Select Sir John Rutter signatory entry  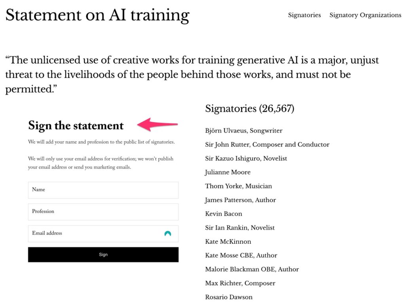pos(267,144)
